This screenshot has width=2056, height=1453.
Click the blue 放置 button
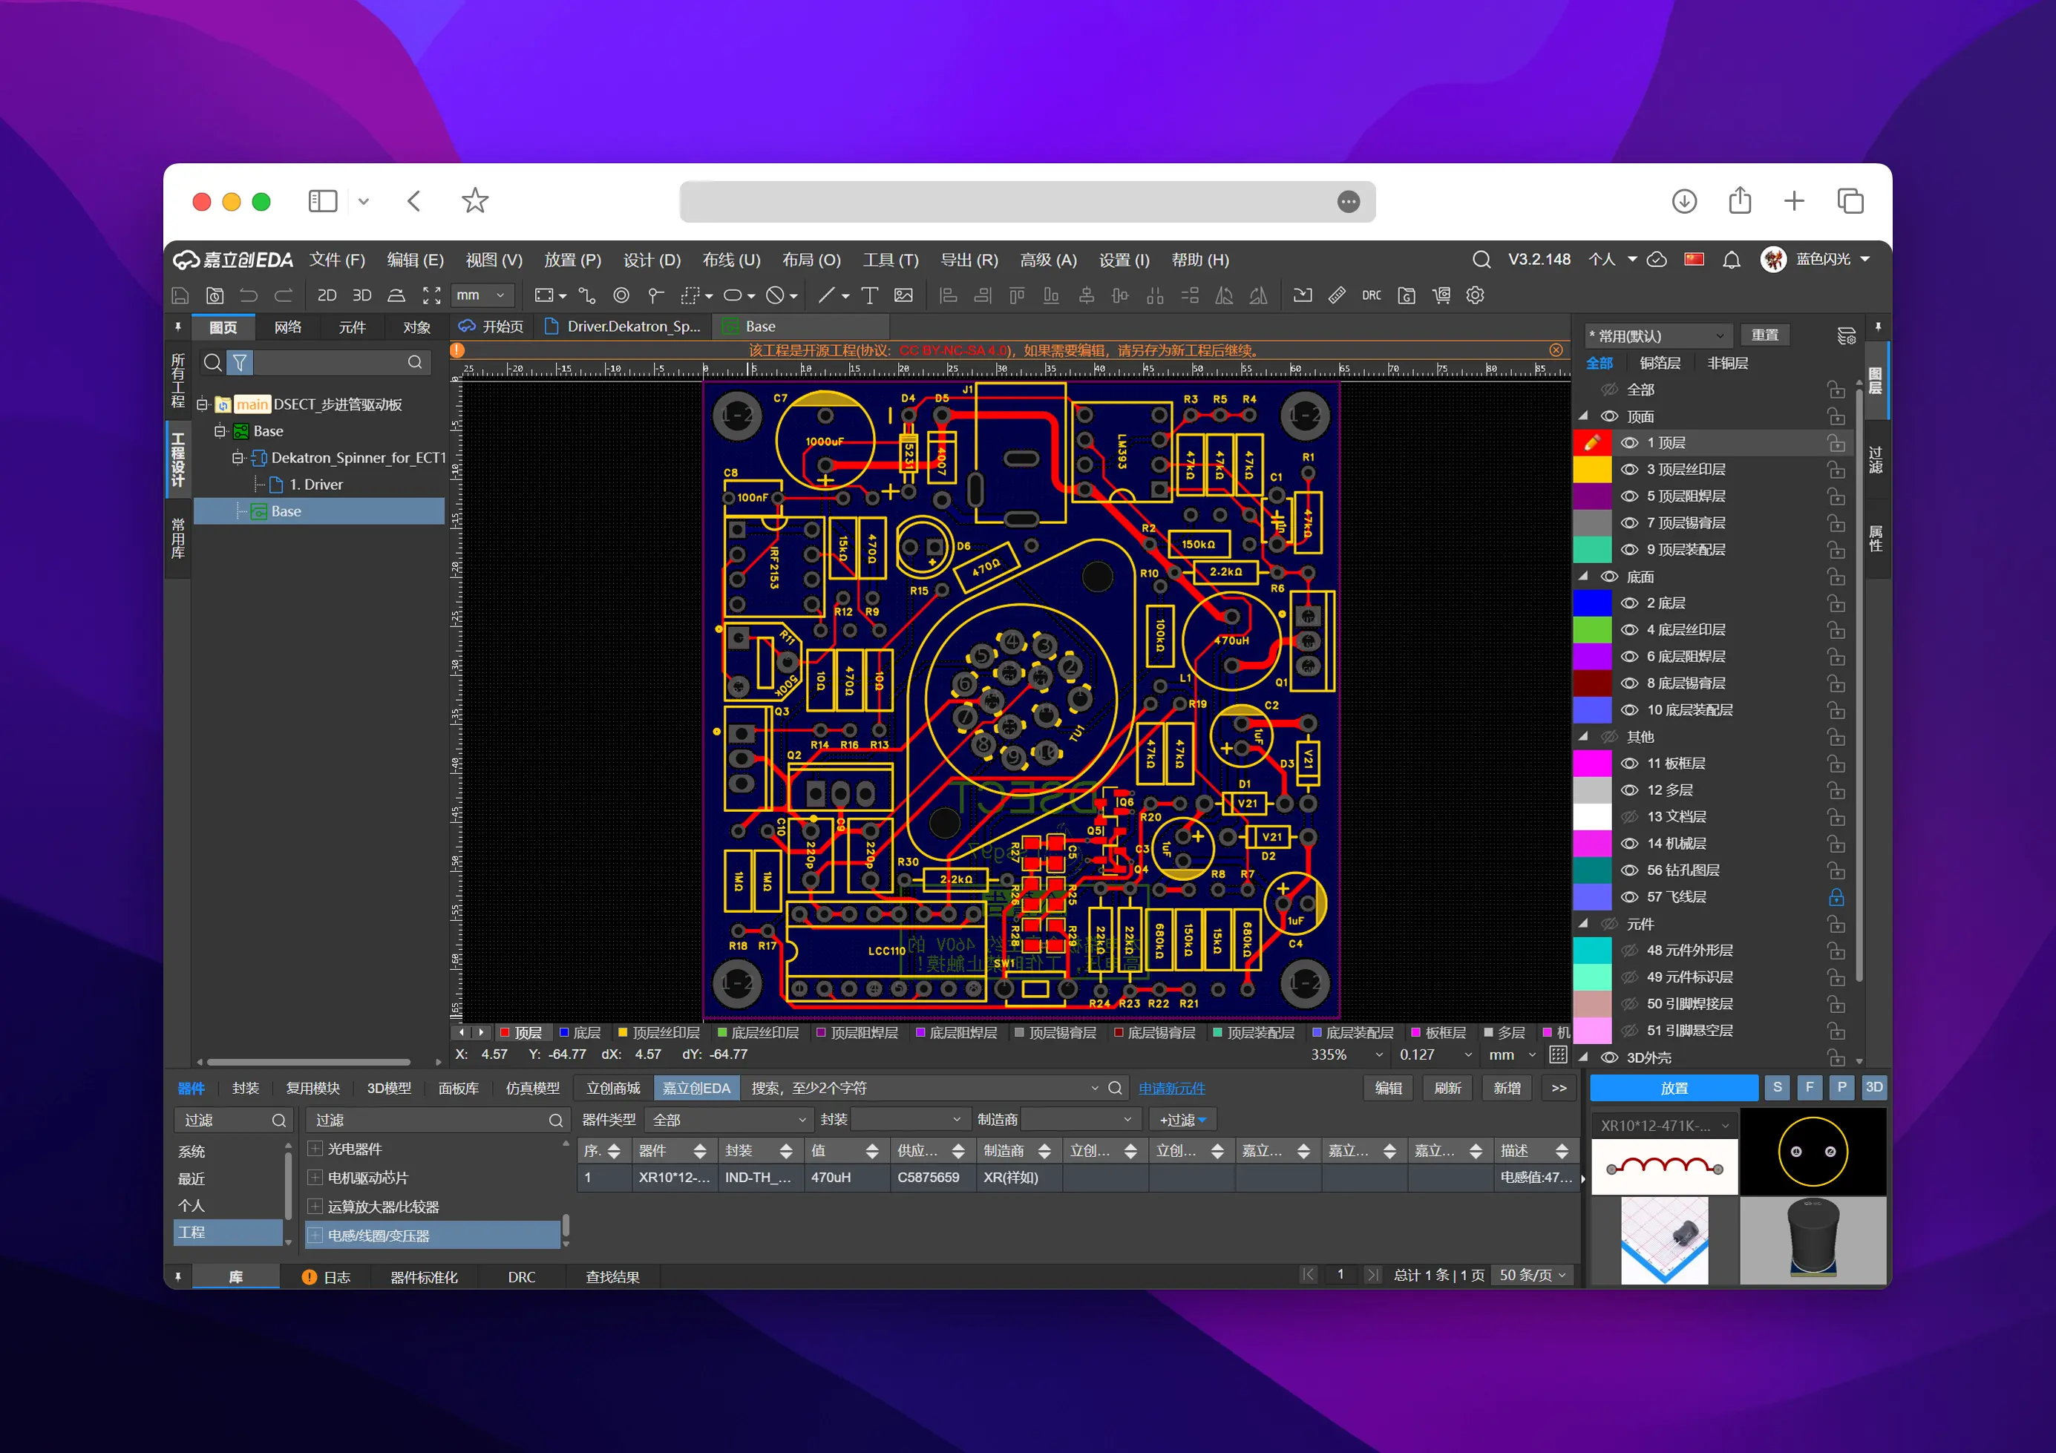(1674, 1089)
